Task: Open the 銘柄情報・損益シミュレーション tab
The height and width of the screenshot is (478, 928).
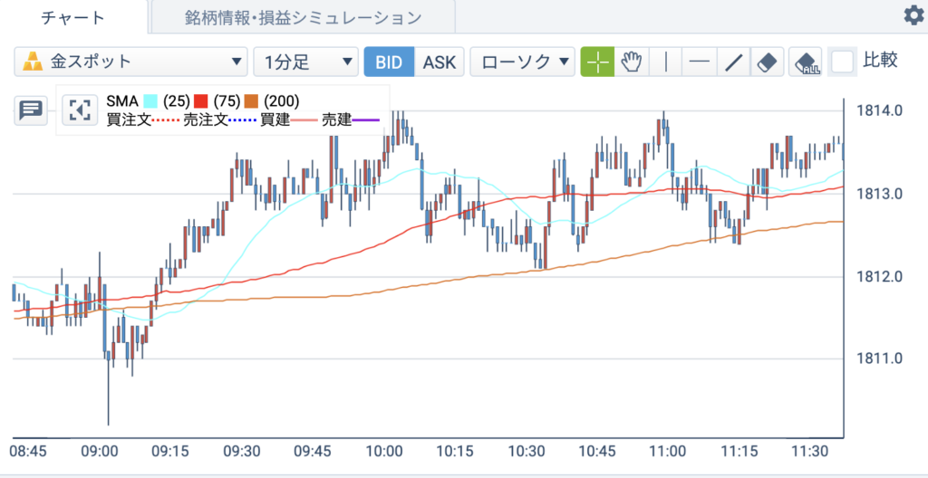Action: point(303,17)
